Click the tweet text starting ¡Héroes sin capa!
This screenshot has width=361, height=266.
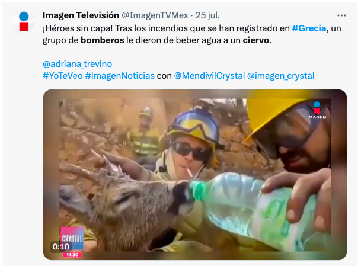(x=192, y=34)
